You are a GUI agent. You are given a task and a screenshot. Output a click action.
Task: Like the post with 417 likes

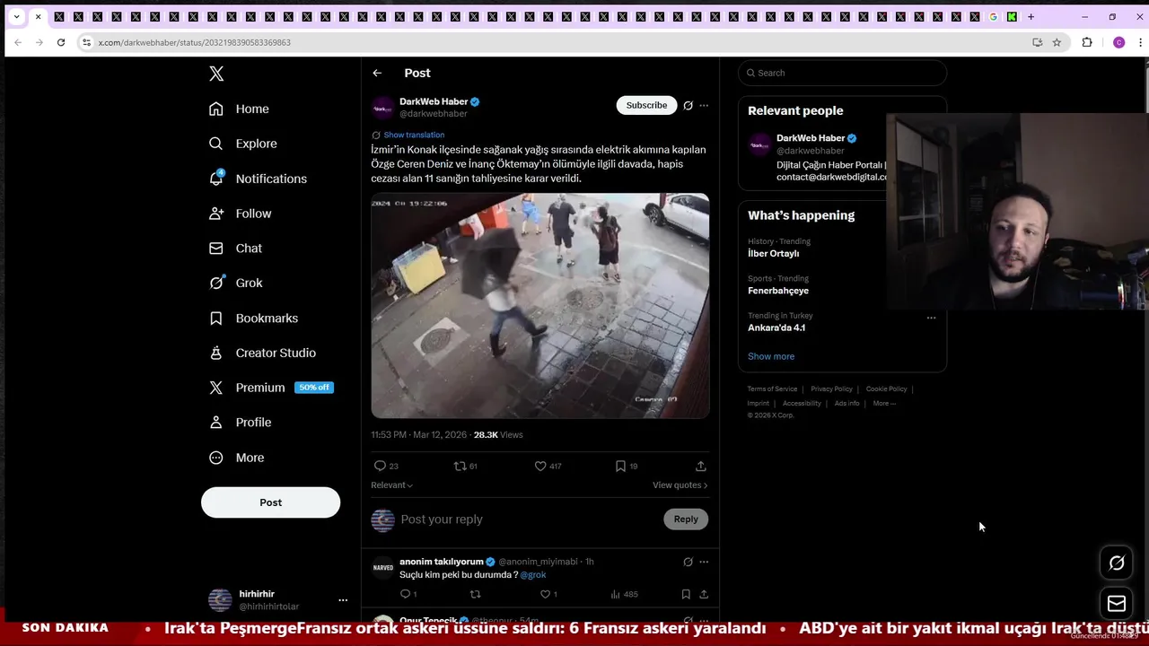(548, 466)
